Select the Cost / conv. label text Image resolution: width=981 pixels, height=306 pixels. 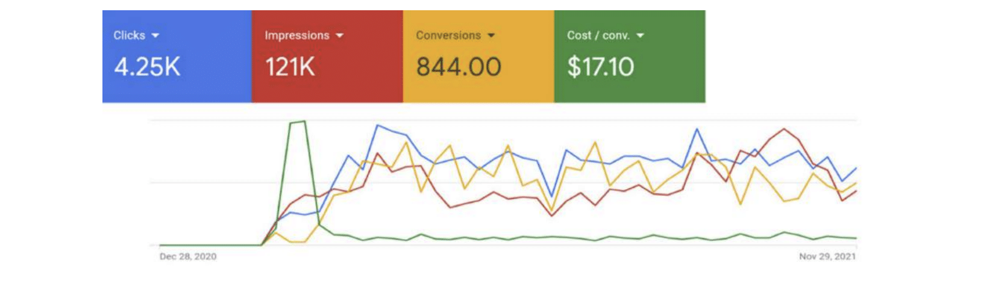pos(598,36)
